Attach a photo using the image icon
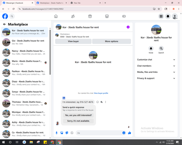 pyautogui.click(x=62, y=133)
